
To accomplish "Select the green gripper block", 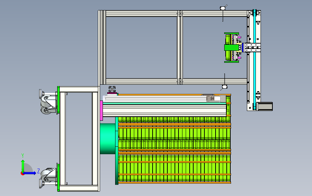I will point(231,48).
